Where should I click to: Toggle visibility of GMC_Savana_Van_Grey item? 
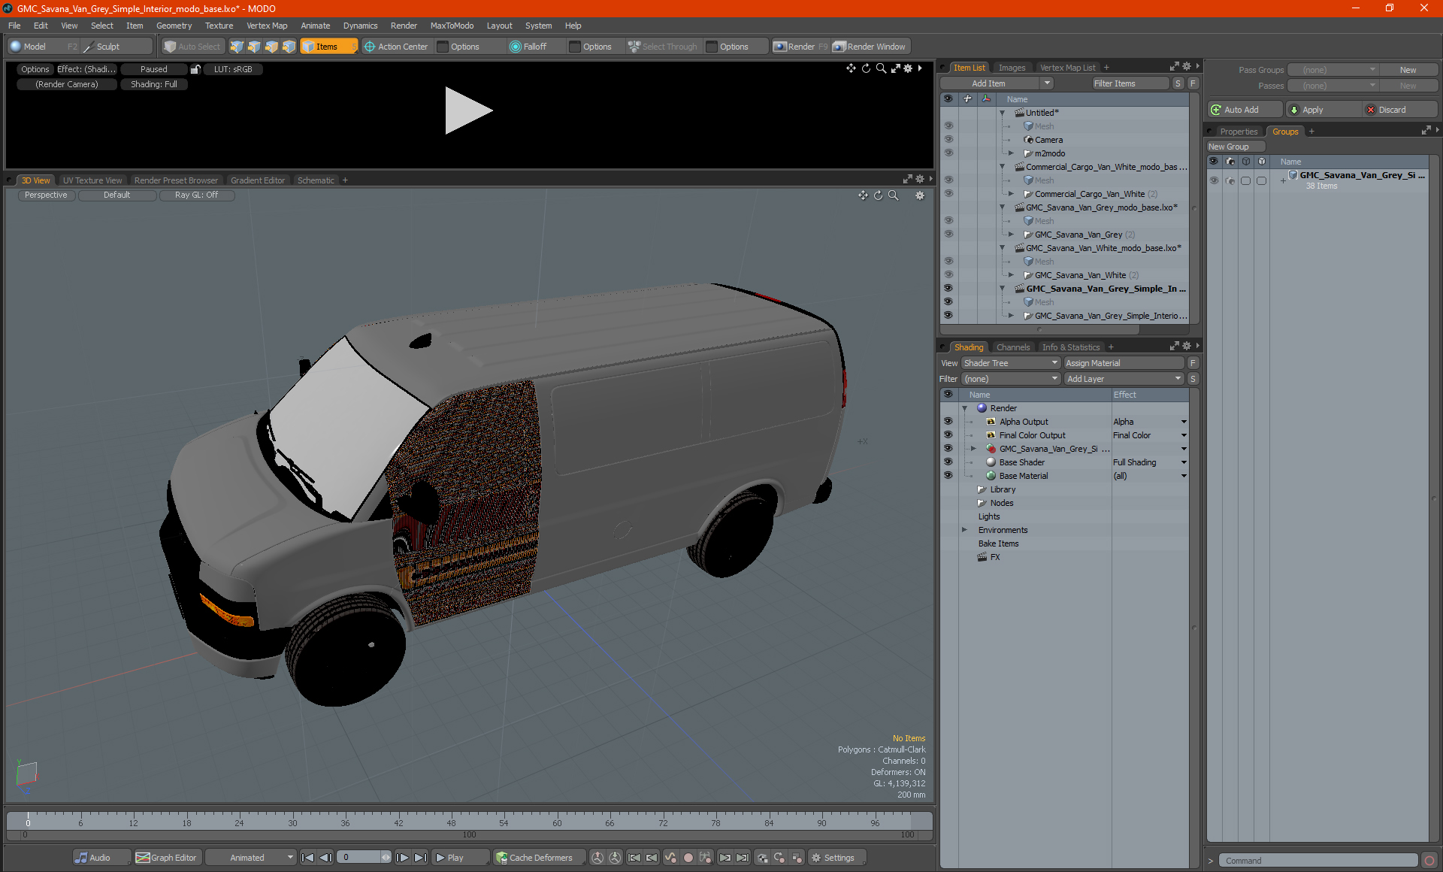[948, 235]
